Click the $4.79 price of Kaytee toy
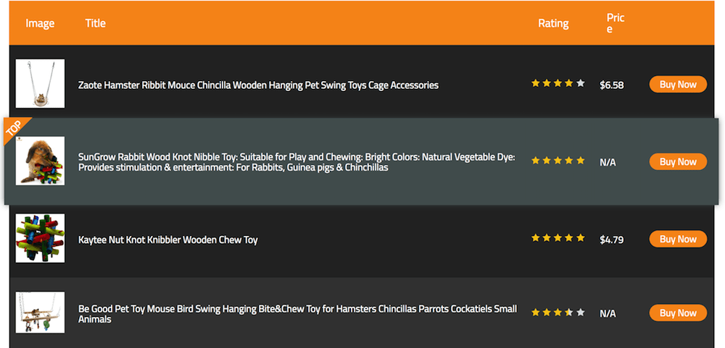This screenshot has width=725, height=348. pos(612,240)
